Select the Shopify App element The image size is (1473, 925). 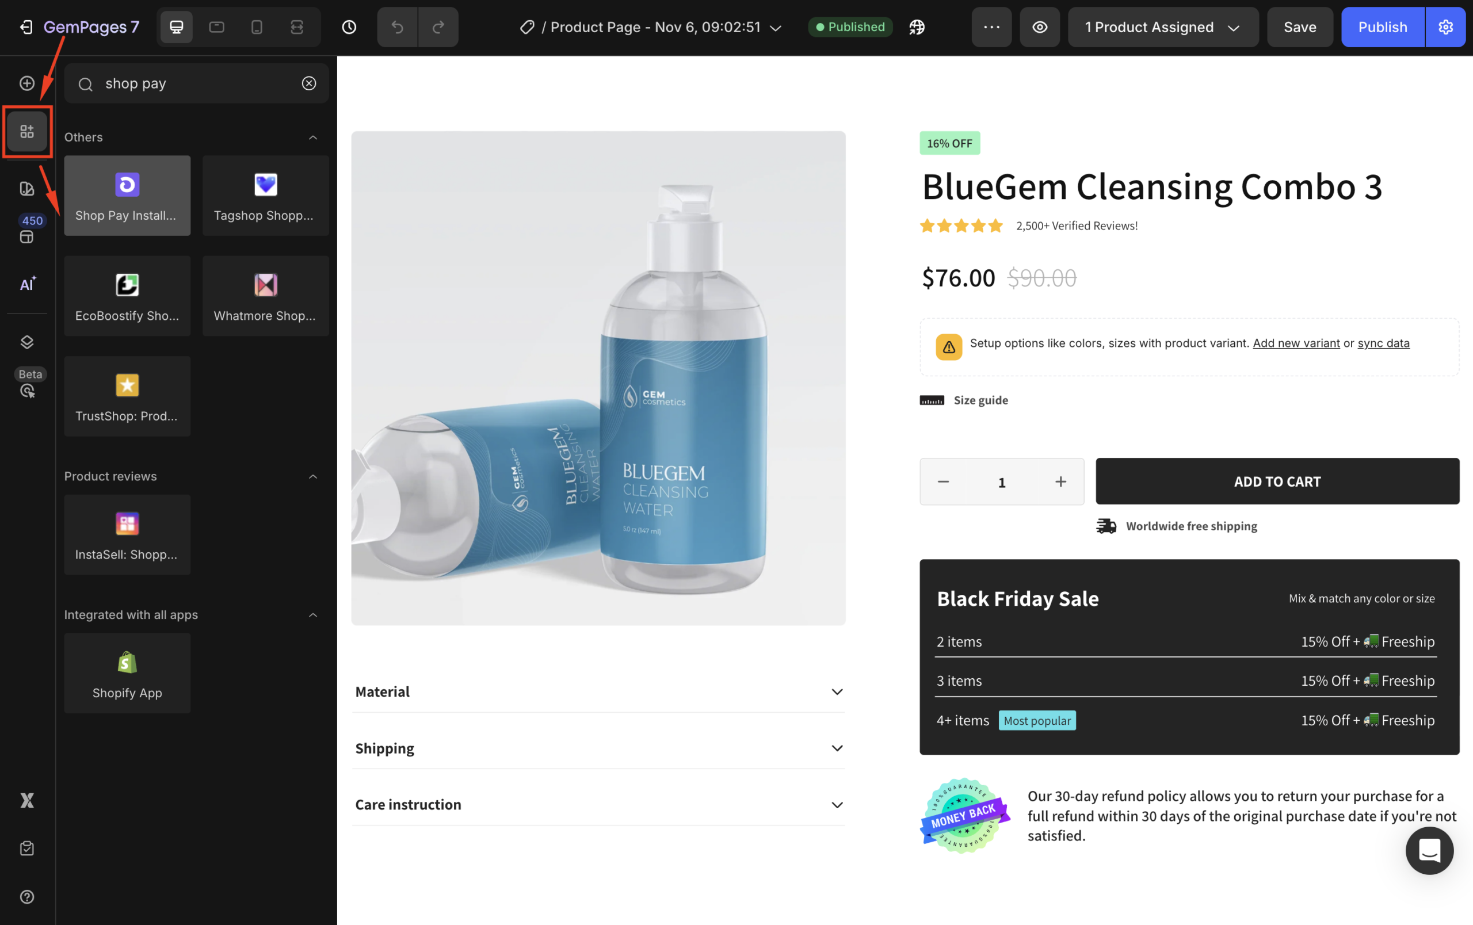127,672
